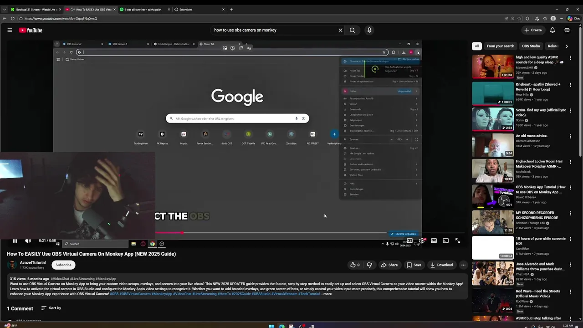The width and height of the screenshot is (583, 328).
Task: Open the tab search dropdown arrow
Action: point(5,9)
